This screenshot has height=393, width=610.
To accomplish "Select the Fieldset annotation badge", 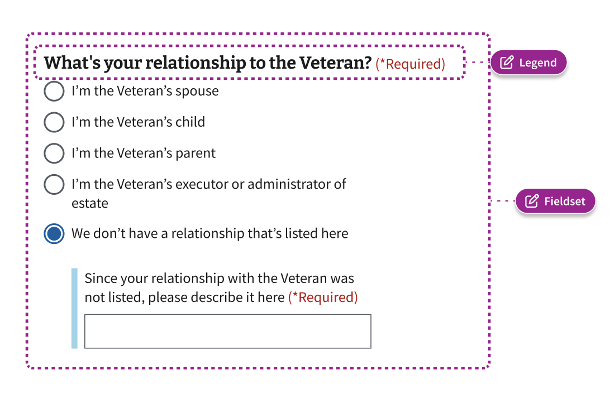I will pos(555,201).
